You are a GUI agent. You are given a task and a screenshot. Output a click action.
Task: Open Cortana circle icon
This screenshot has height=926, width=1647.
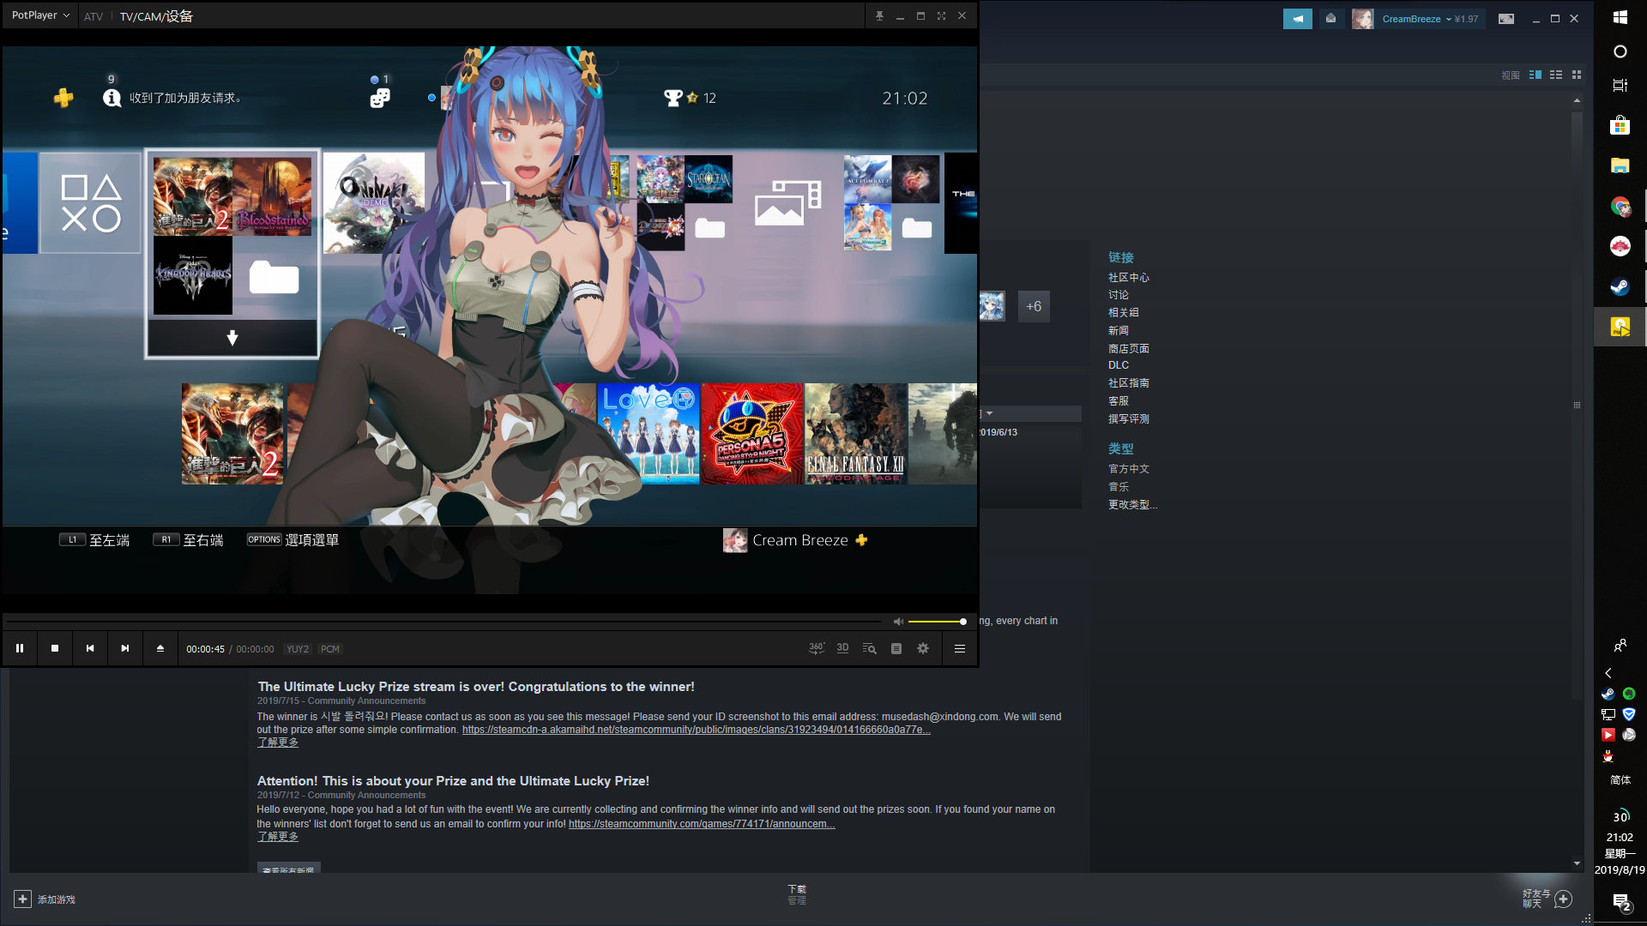(x=1620, y=51)
